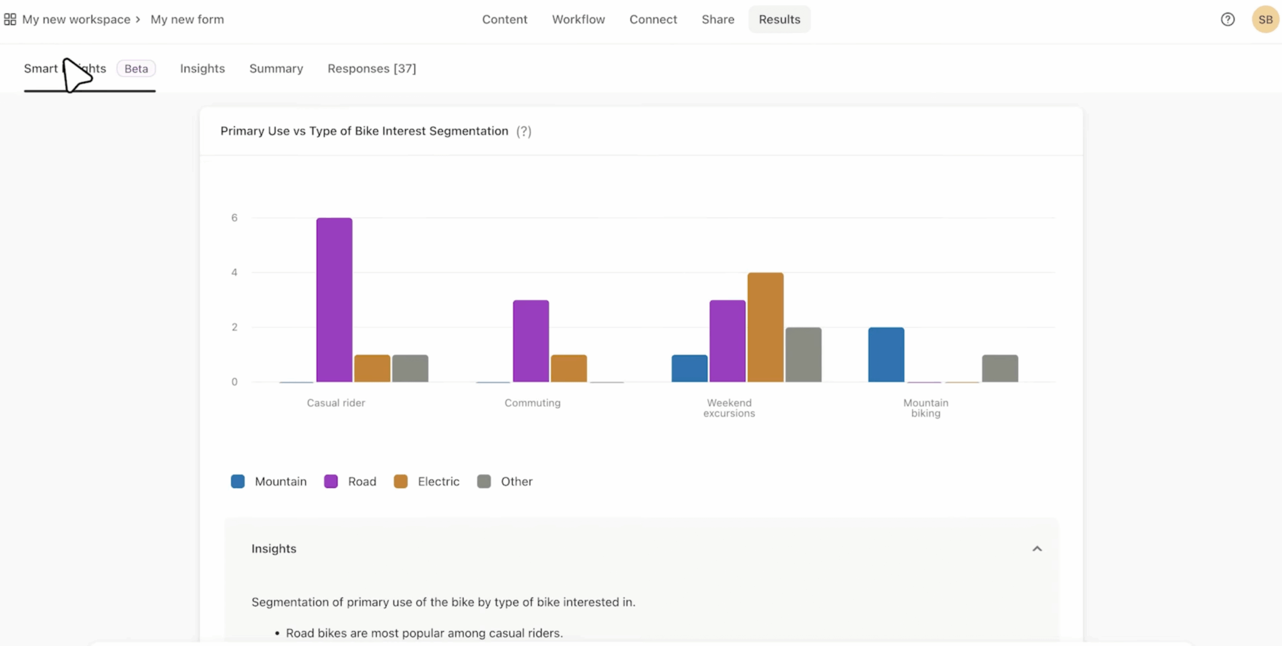
Task: Open the help question mark icon
Action: point(1228,19)
